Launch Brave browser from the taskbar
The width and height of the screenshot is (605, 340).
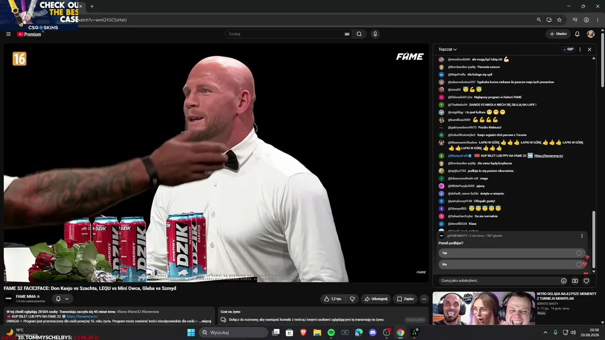303,332
